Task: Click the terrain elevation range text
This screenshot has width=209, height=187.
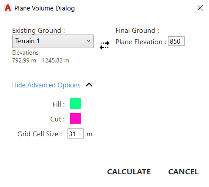Action: [x=40, y=60]
